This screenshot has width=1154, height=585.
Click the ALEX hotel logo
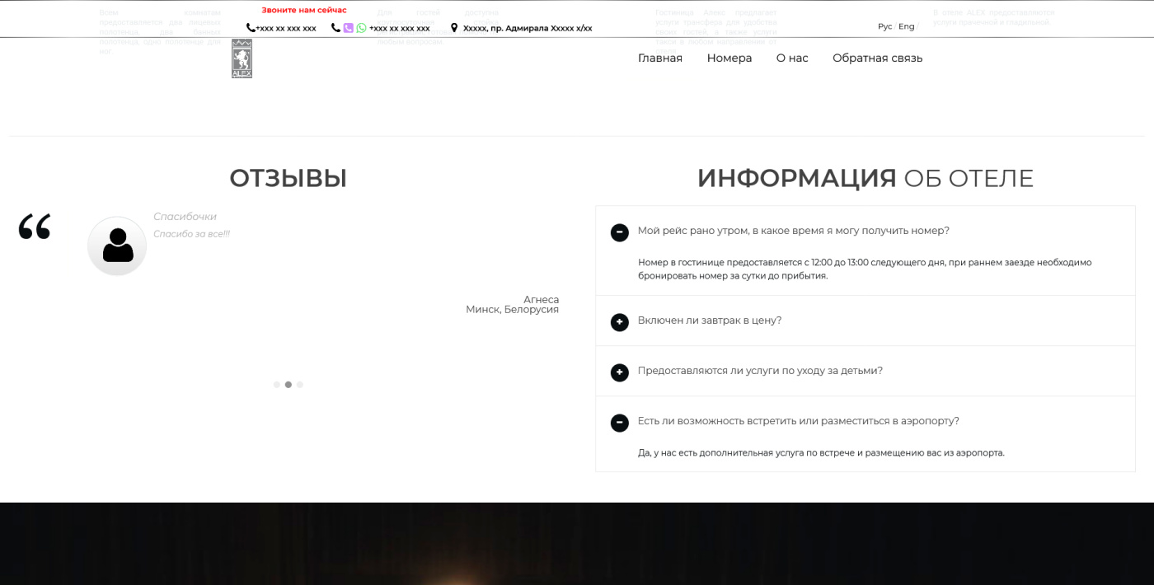coord(242,58)
